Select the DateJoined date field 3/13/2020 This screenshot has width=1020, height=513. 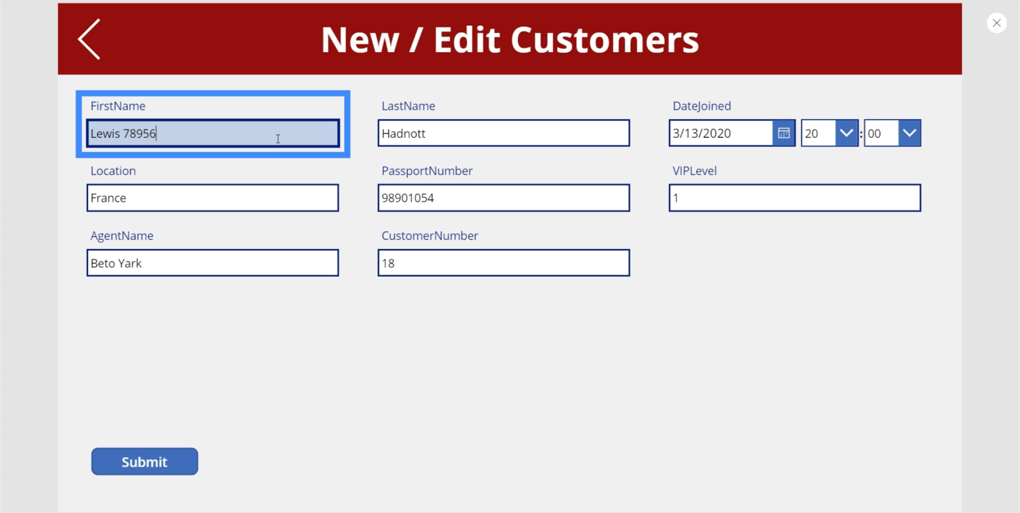click(721, 133)
